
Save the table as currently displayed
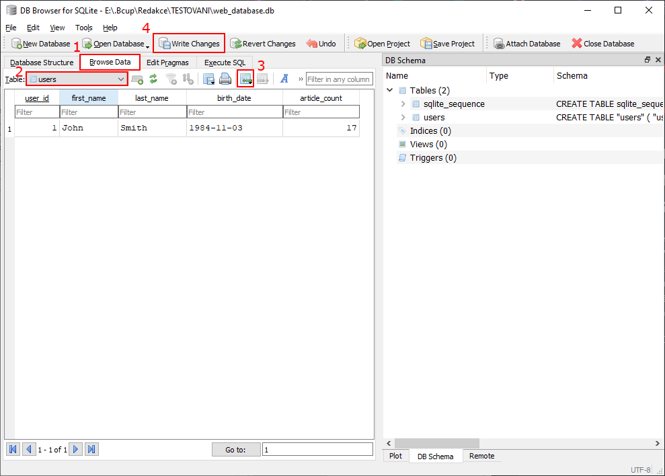208,79
